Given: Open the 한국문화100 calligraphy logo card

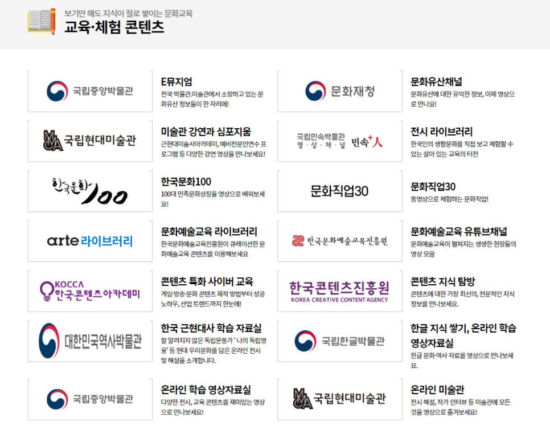Looking at the screenshot, I should [90, 191].
